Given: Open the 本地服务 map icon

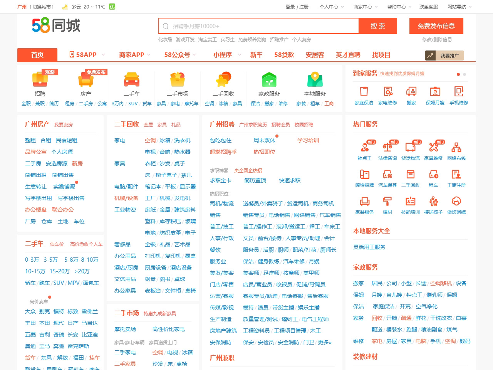Looking at the screenshot, I should pyautogui.click(x=315, y=80).
